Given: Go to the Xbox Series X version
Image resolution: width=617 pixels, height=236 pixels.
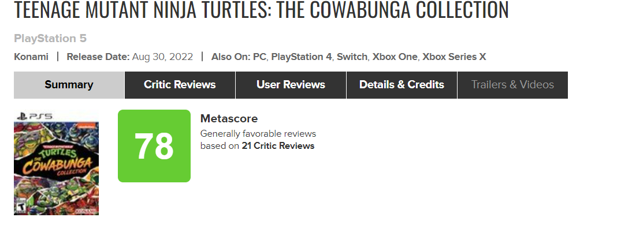Looking at the screenshot, I should tap(454, 57).
